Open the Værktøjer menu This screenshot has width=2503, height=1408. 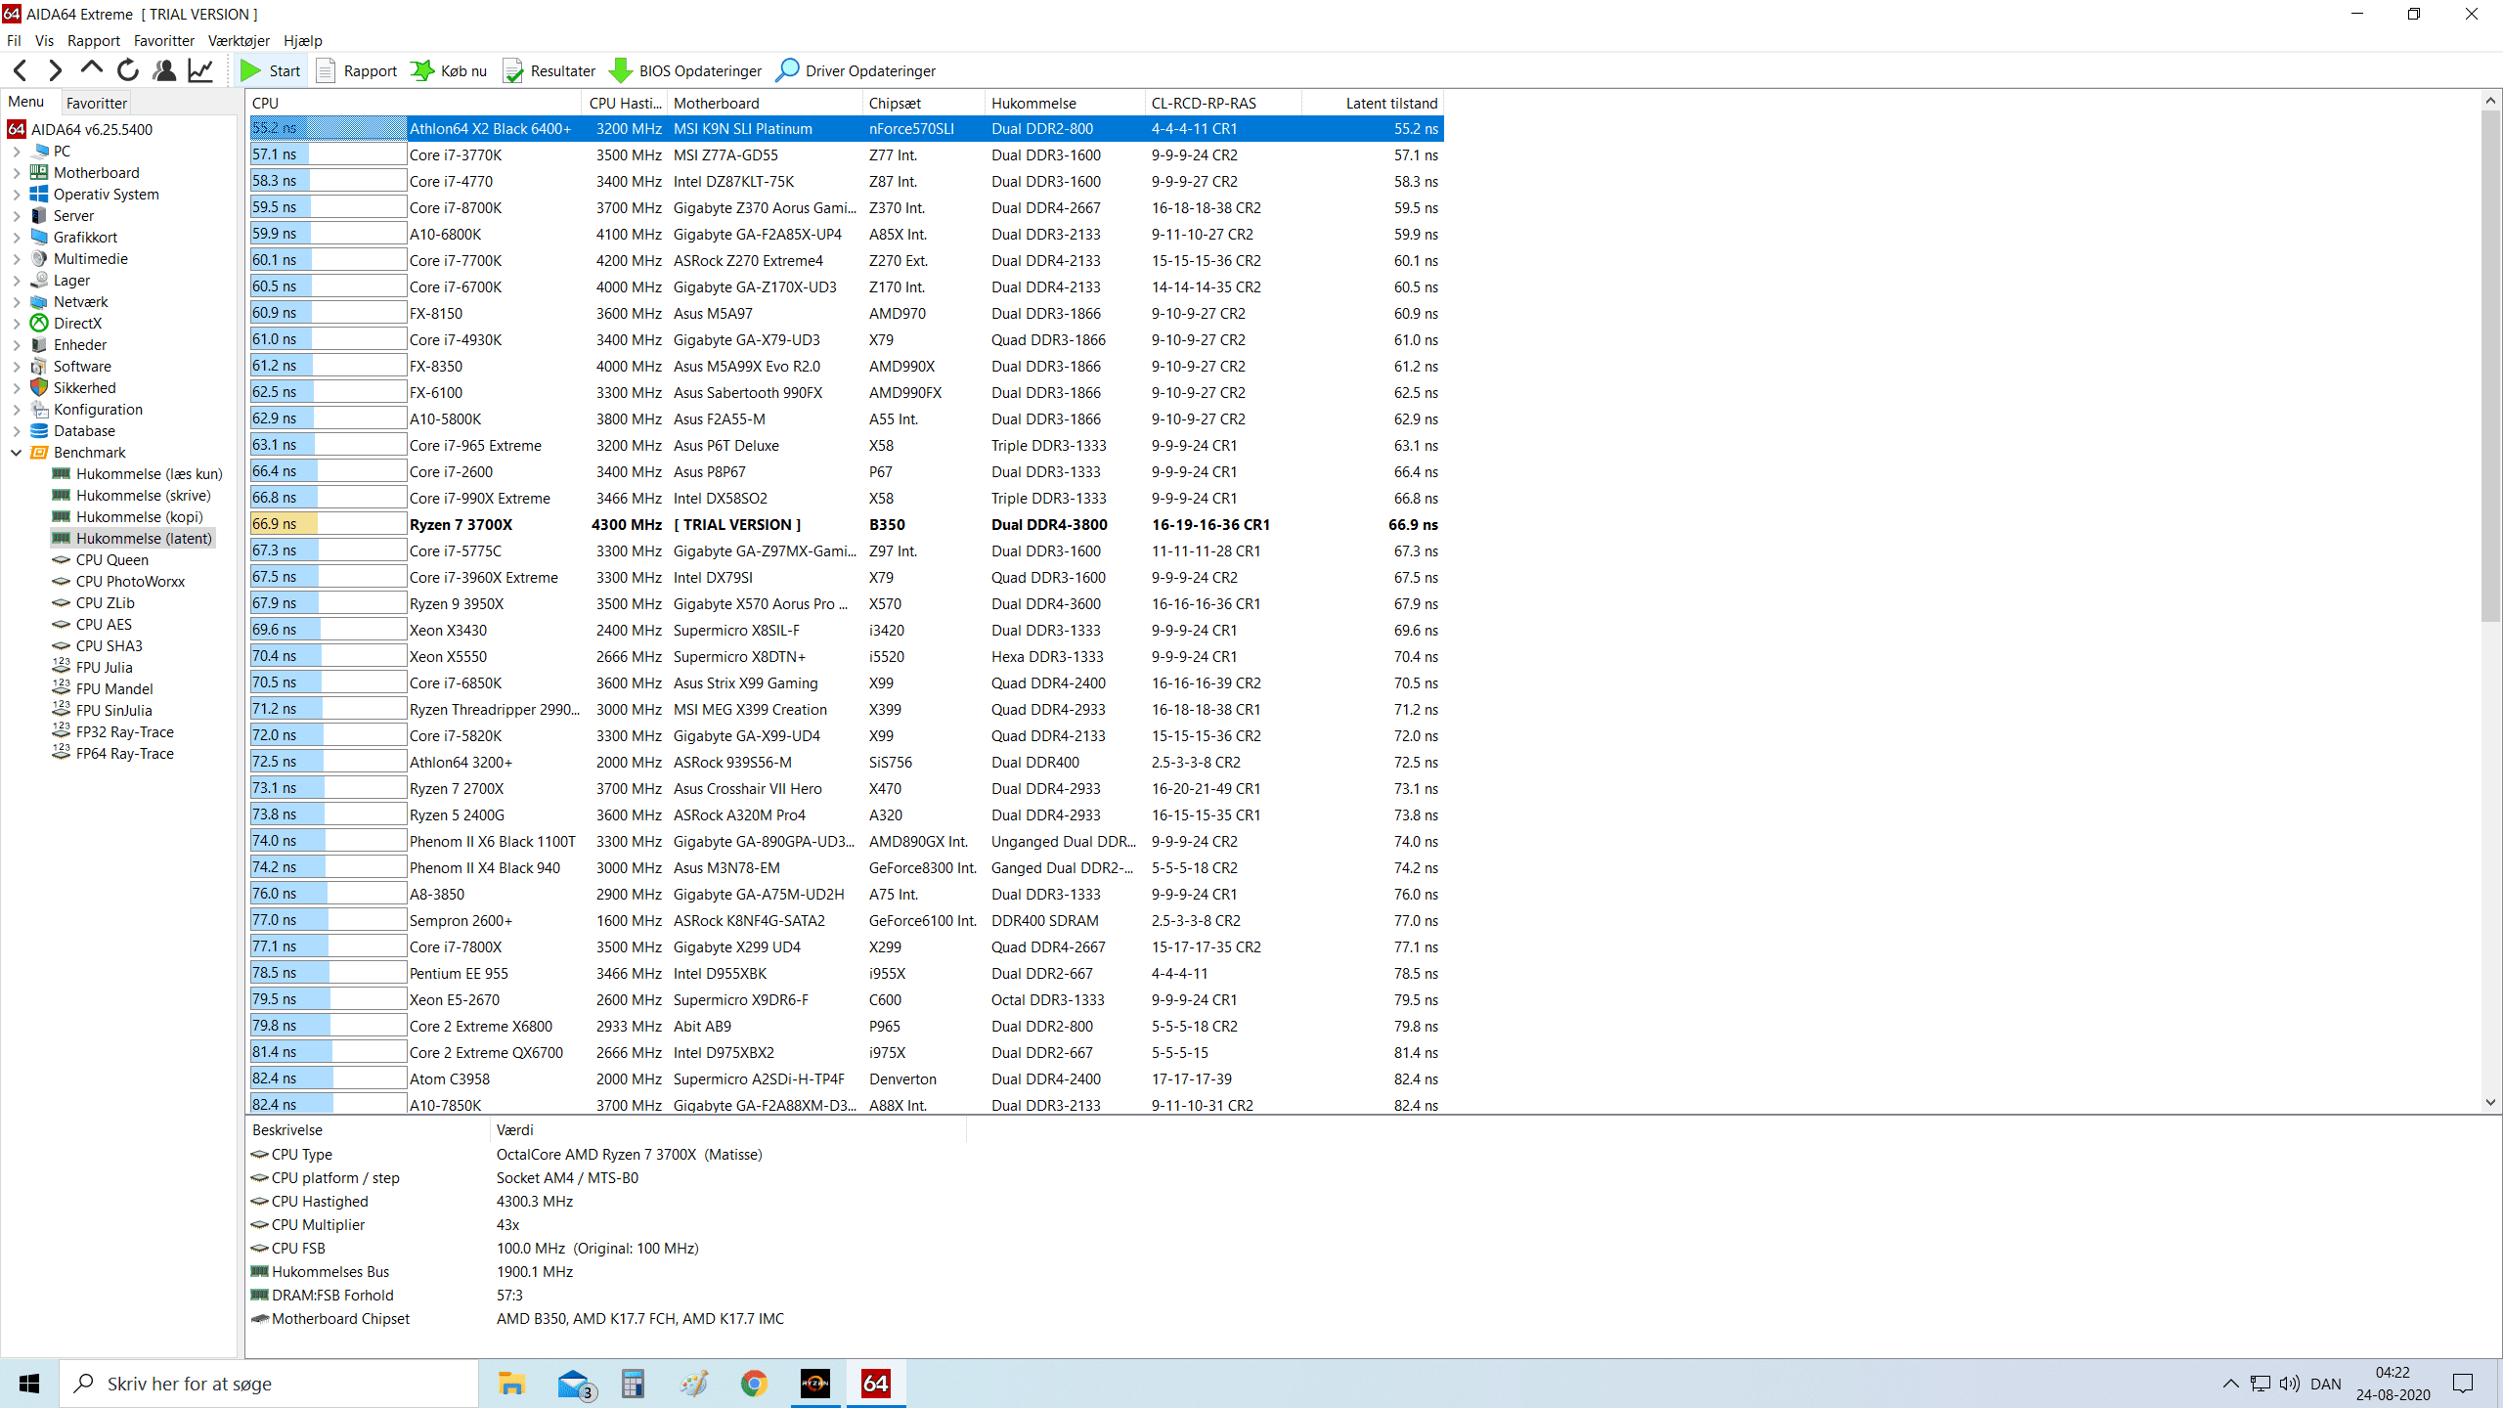click(239, 41)
